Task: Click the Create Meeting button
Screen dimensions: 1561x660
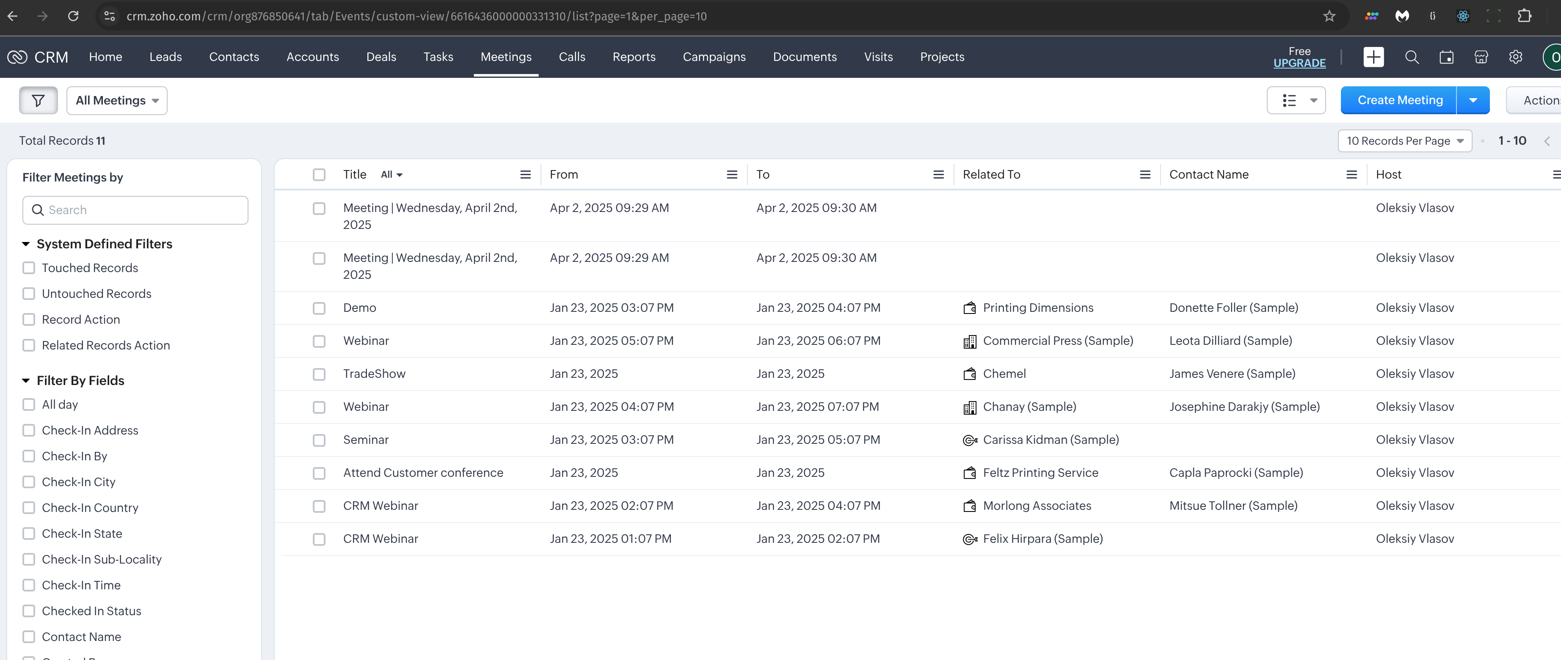Action: (x=1399, y=101)
